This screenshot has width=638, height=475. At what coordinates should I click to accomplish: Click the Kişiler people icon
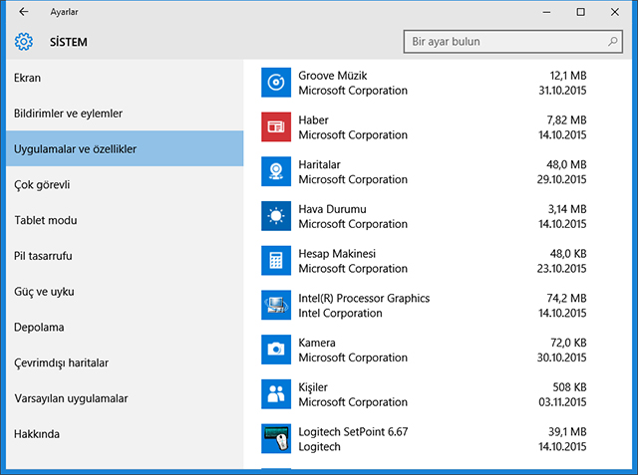tap(276, 394)
